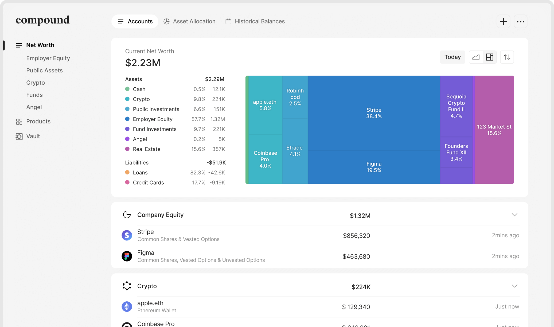Select the Stripe block in treemap

click(x=374, y=113)
